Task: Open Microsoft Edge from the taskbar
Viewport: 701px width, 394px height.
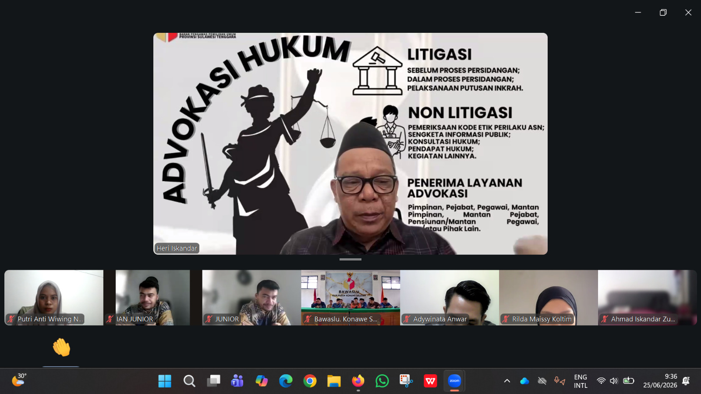Action: pyautogui.click(x=286, y=381)
